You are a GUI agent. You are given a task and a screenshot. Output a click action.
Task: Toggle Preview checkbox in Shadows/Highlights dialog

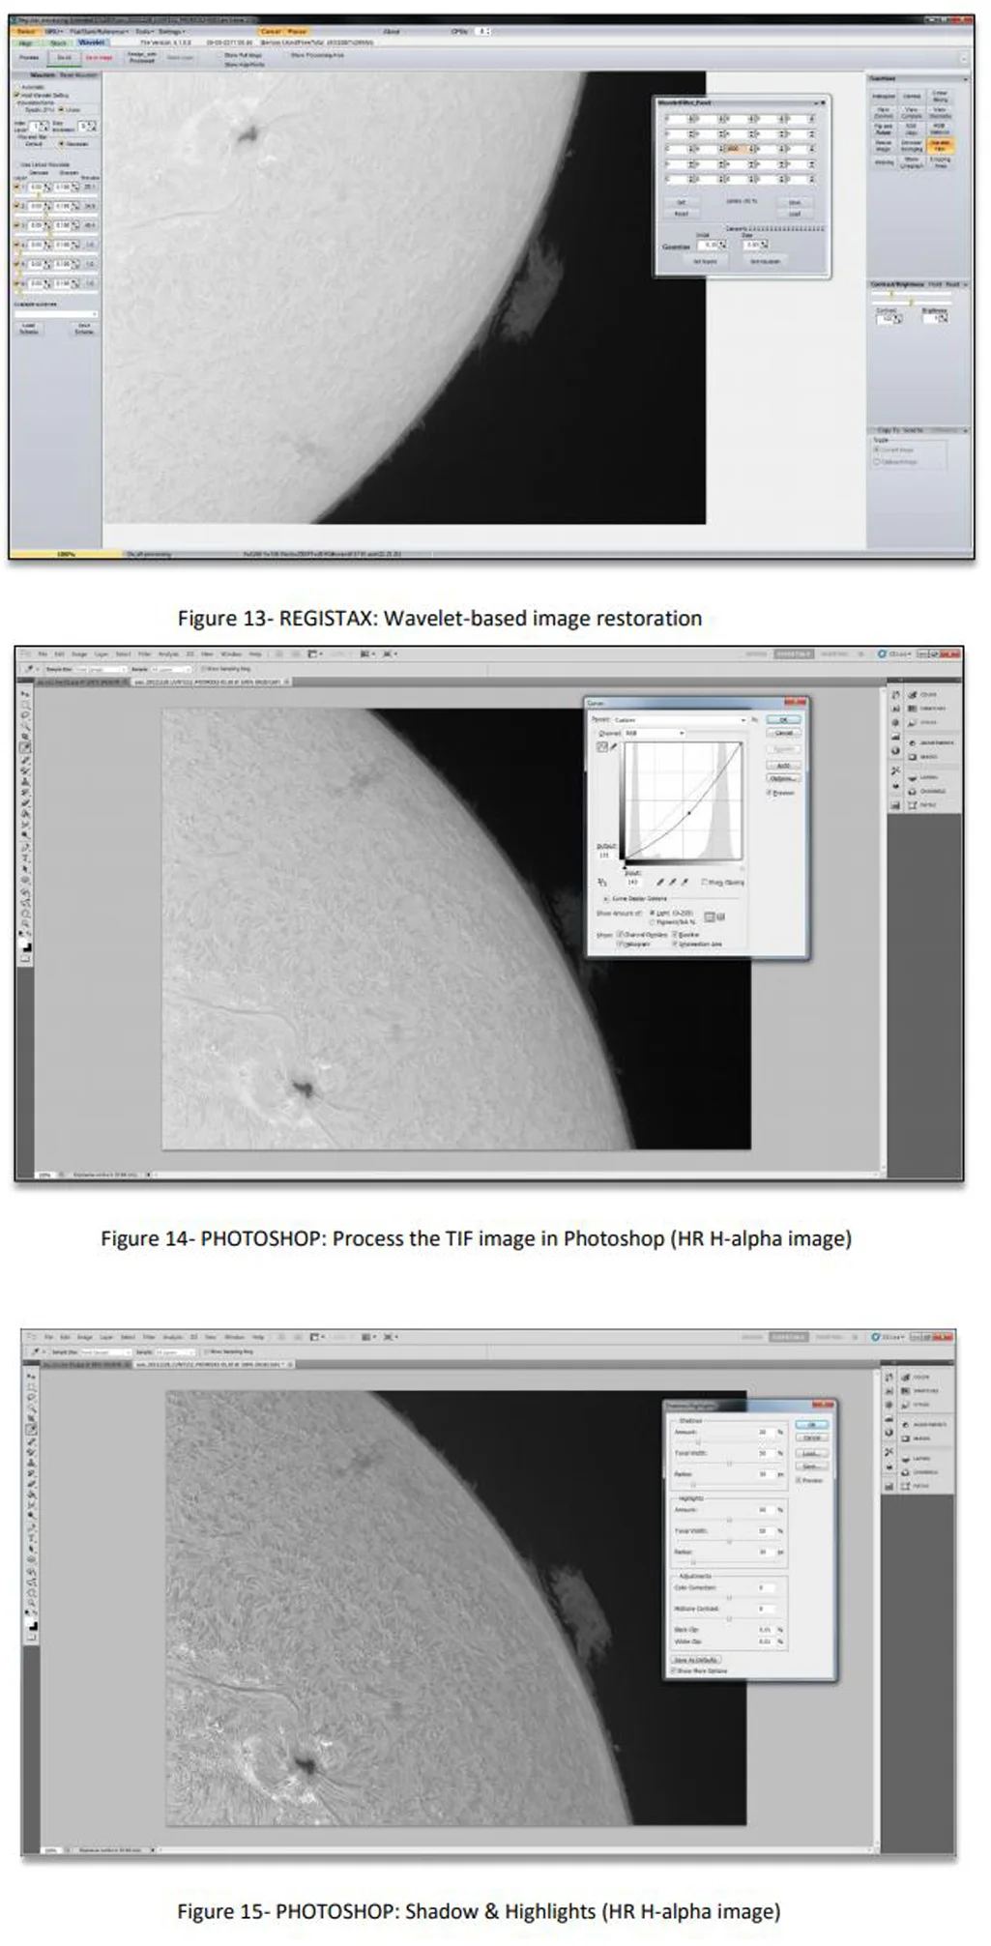point(799,1480)
